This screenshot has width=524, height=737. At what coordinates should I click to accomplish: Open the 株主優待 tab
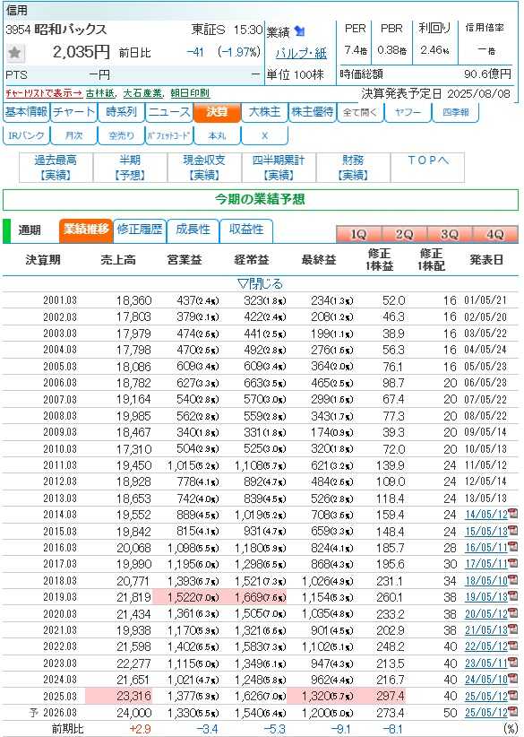(x=313, y=113)
